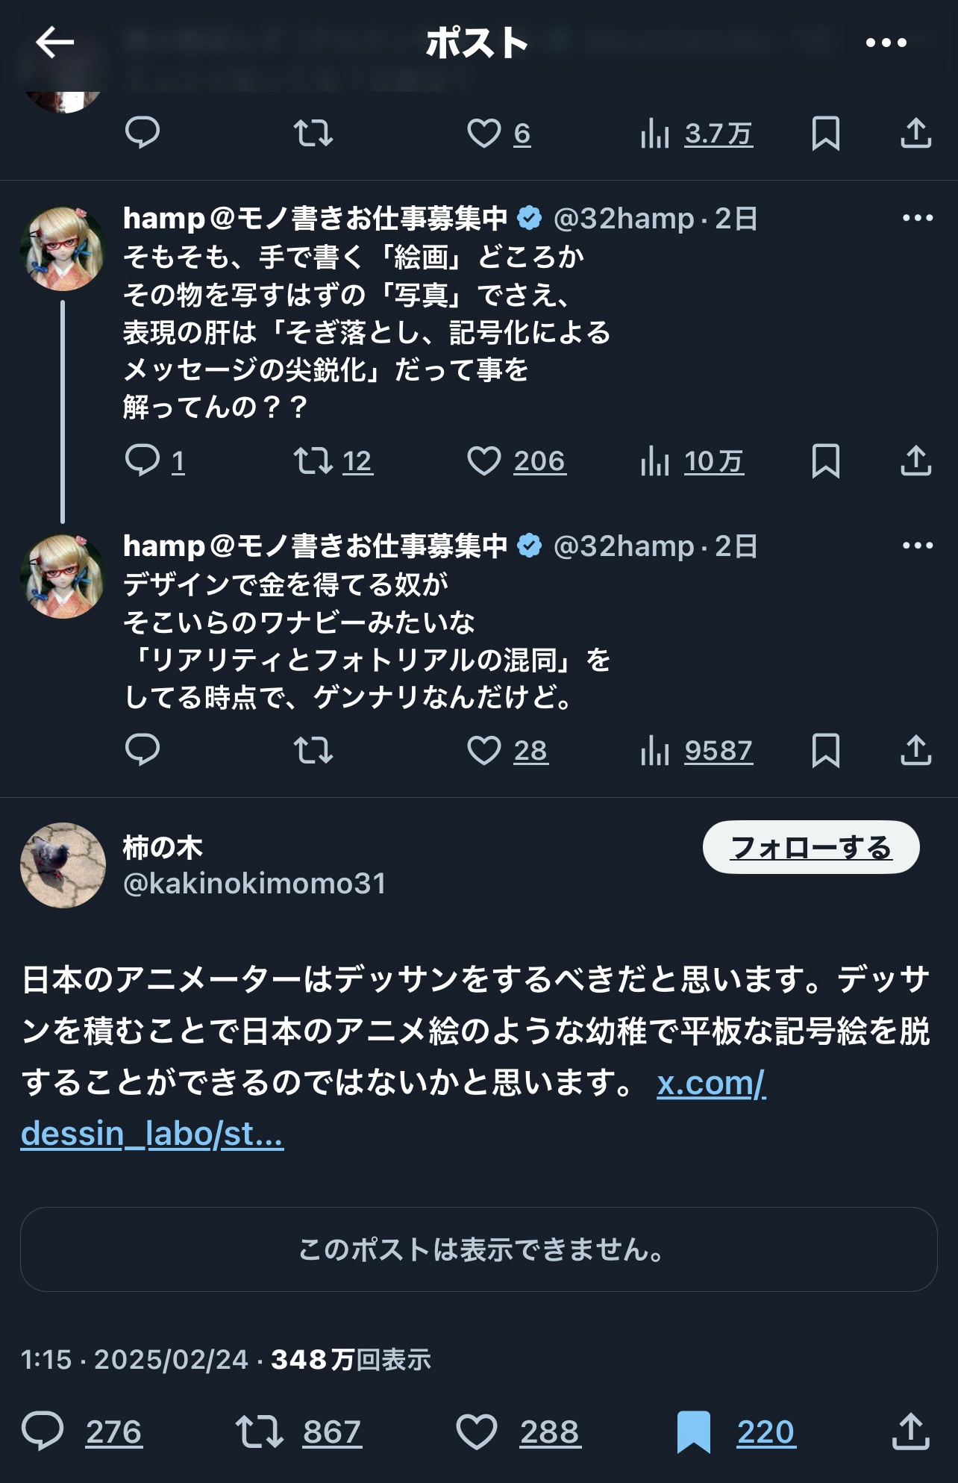Open the unavailable quoted post box
This screenshot has width=958, height=1483.
479,1249
